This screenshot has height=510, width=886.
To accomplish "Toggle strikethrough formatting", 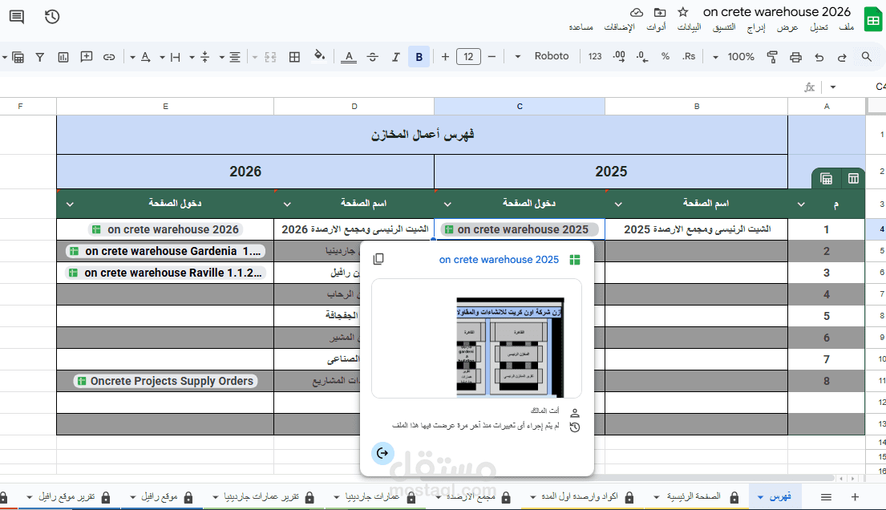I will [x=372, y=56].
